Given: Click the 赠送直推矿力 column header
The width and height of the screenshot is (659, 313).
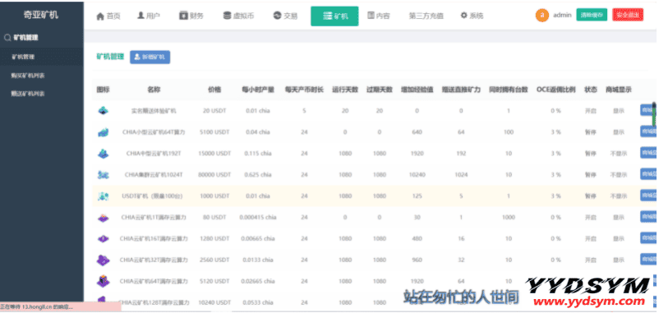Looking at the screenshot, I should click(x=461, y=90).
